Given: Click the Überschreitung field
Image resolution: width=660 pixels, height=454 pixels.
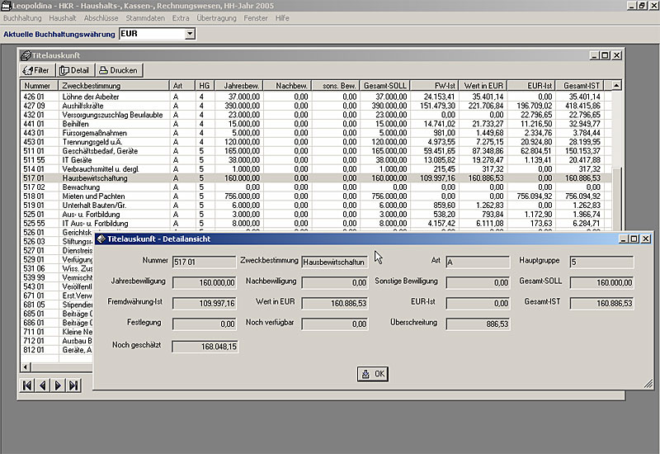Looking at the screenshot, I should coord(478,324).
